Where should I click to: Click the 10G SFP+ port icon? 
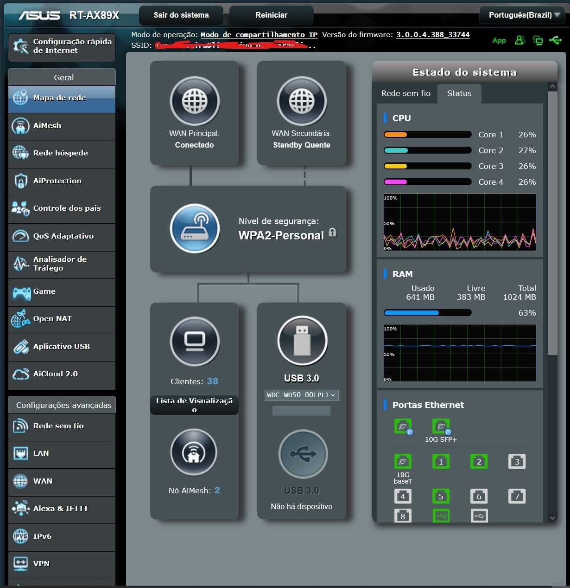[x=441, y=426]
